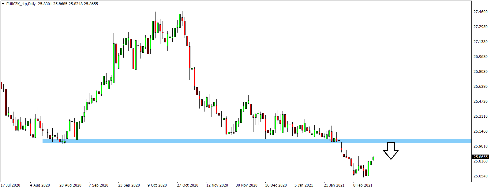
Task: Click the 27 Oct 2020 date label
Action: 188,185
